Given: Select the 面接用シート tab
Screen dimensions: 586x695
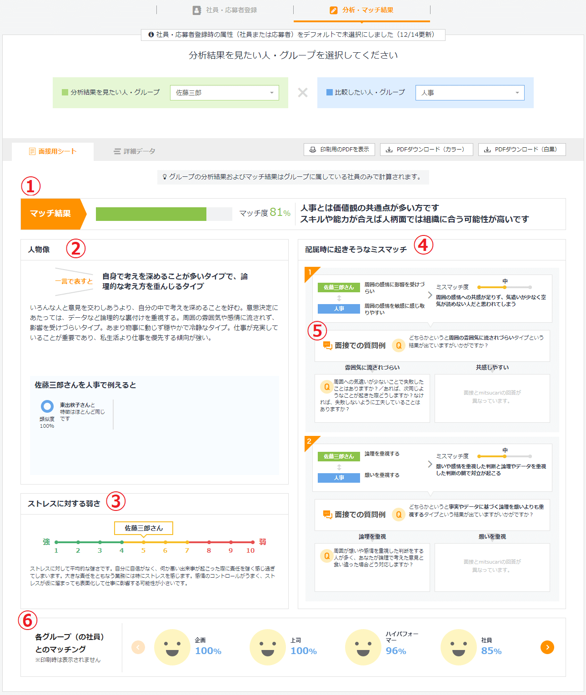Looking at the screenshot, I should [x=55, y=151].
